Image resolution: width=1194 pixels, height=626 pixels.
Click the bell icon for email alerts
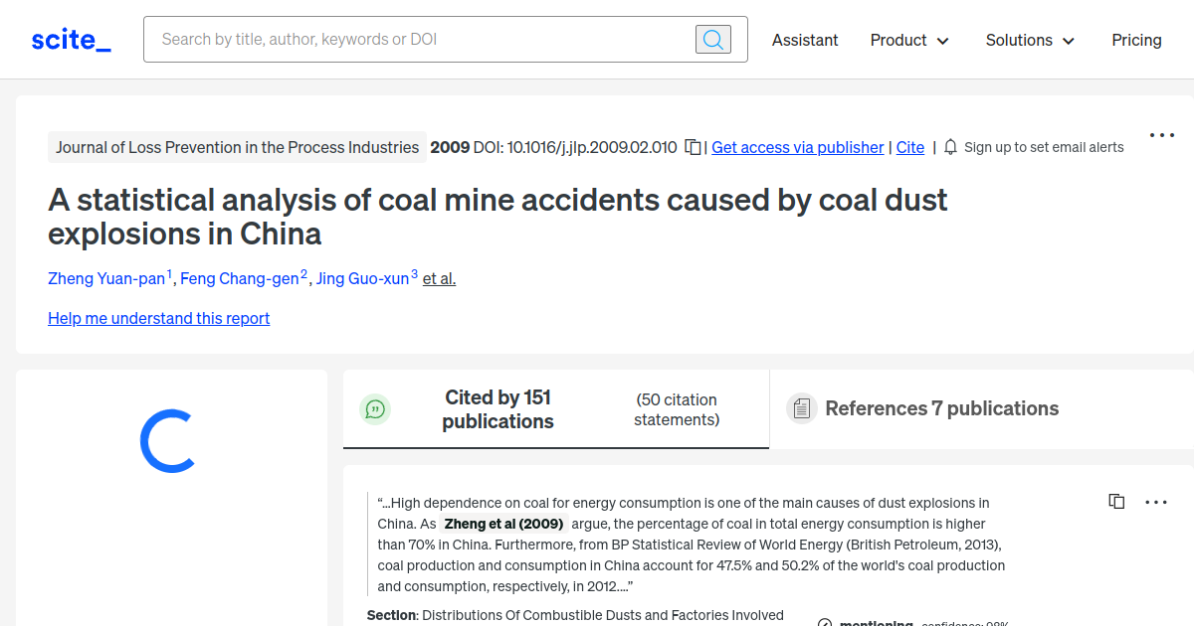[x=950, y=146]
